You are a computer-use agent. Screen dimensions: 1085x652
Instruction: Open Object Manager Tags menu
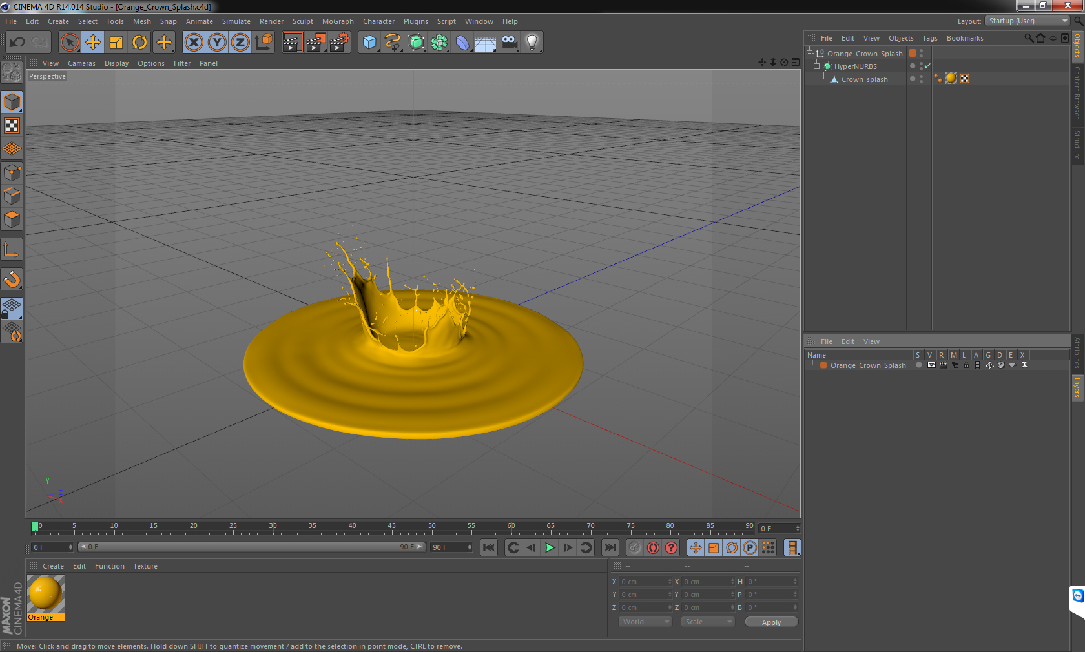(929, 38)
